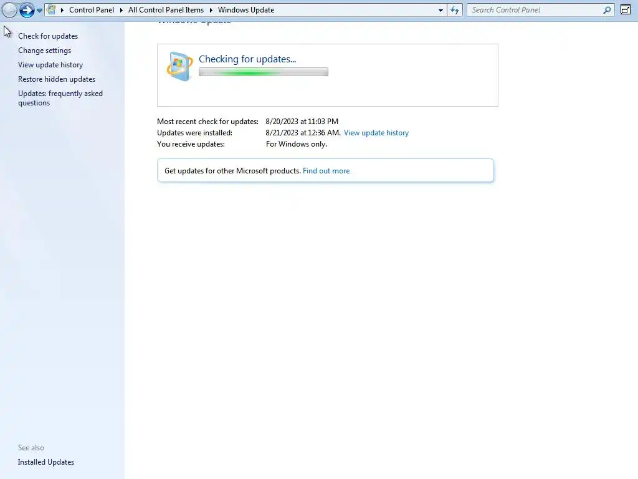Screen dimensions: 638x479
Task: Click the magnifier search icon
Action: 607,10
